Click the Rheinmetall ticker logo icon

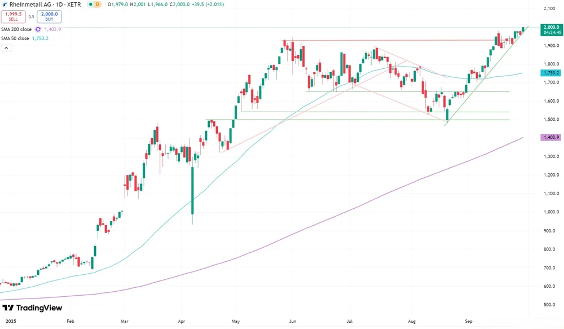(x=6, y=4)
